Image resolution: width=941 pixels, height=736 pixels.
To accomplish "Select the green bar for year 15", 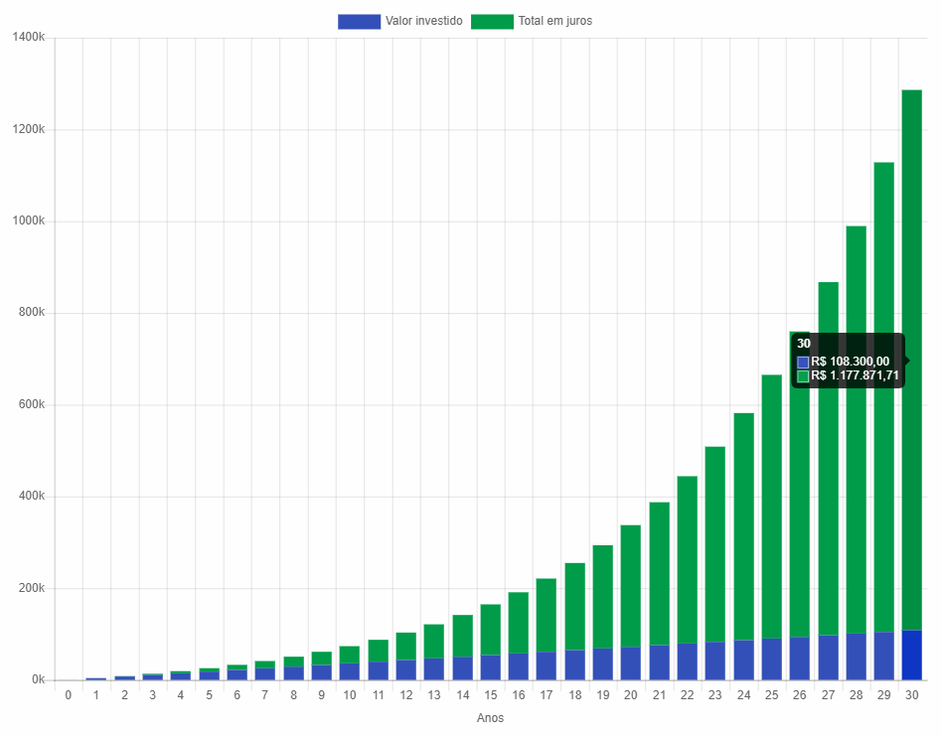I will pyautogui.click(x=490, y=630).
